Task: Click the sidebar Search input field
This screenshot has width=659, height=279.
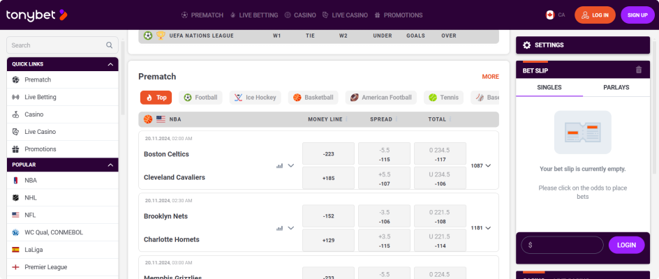Action: [x=62, y=45]
